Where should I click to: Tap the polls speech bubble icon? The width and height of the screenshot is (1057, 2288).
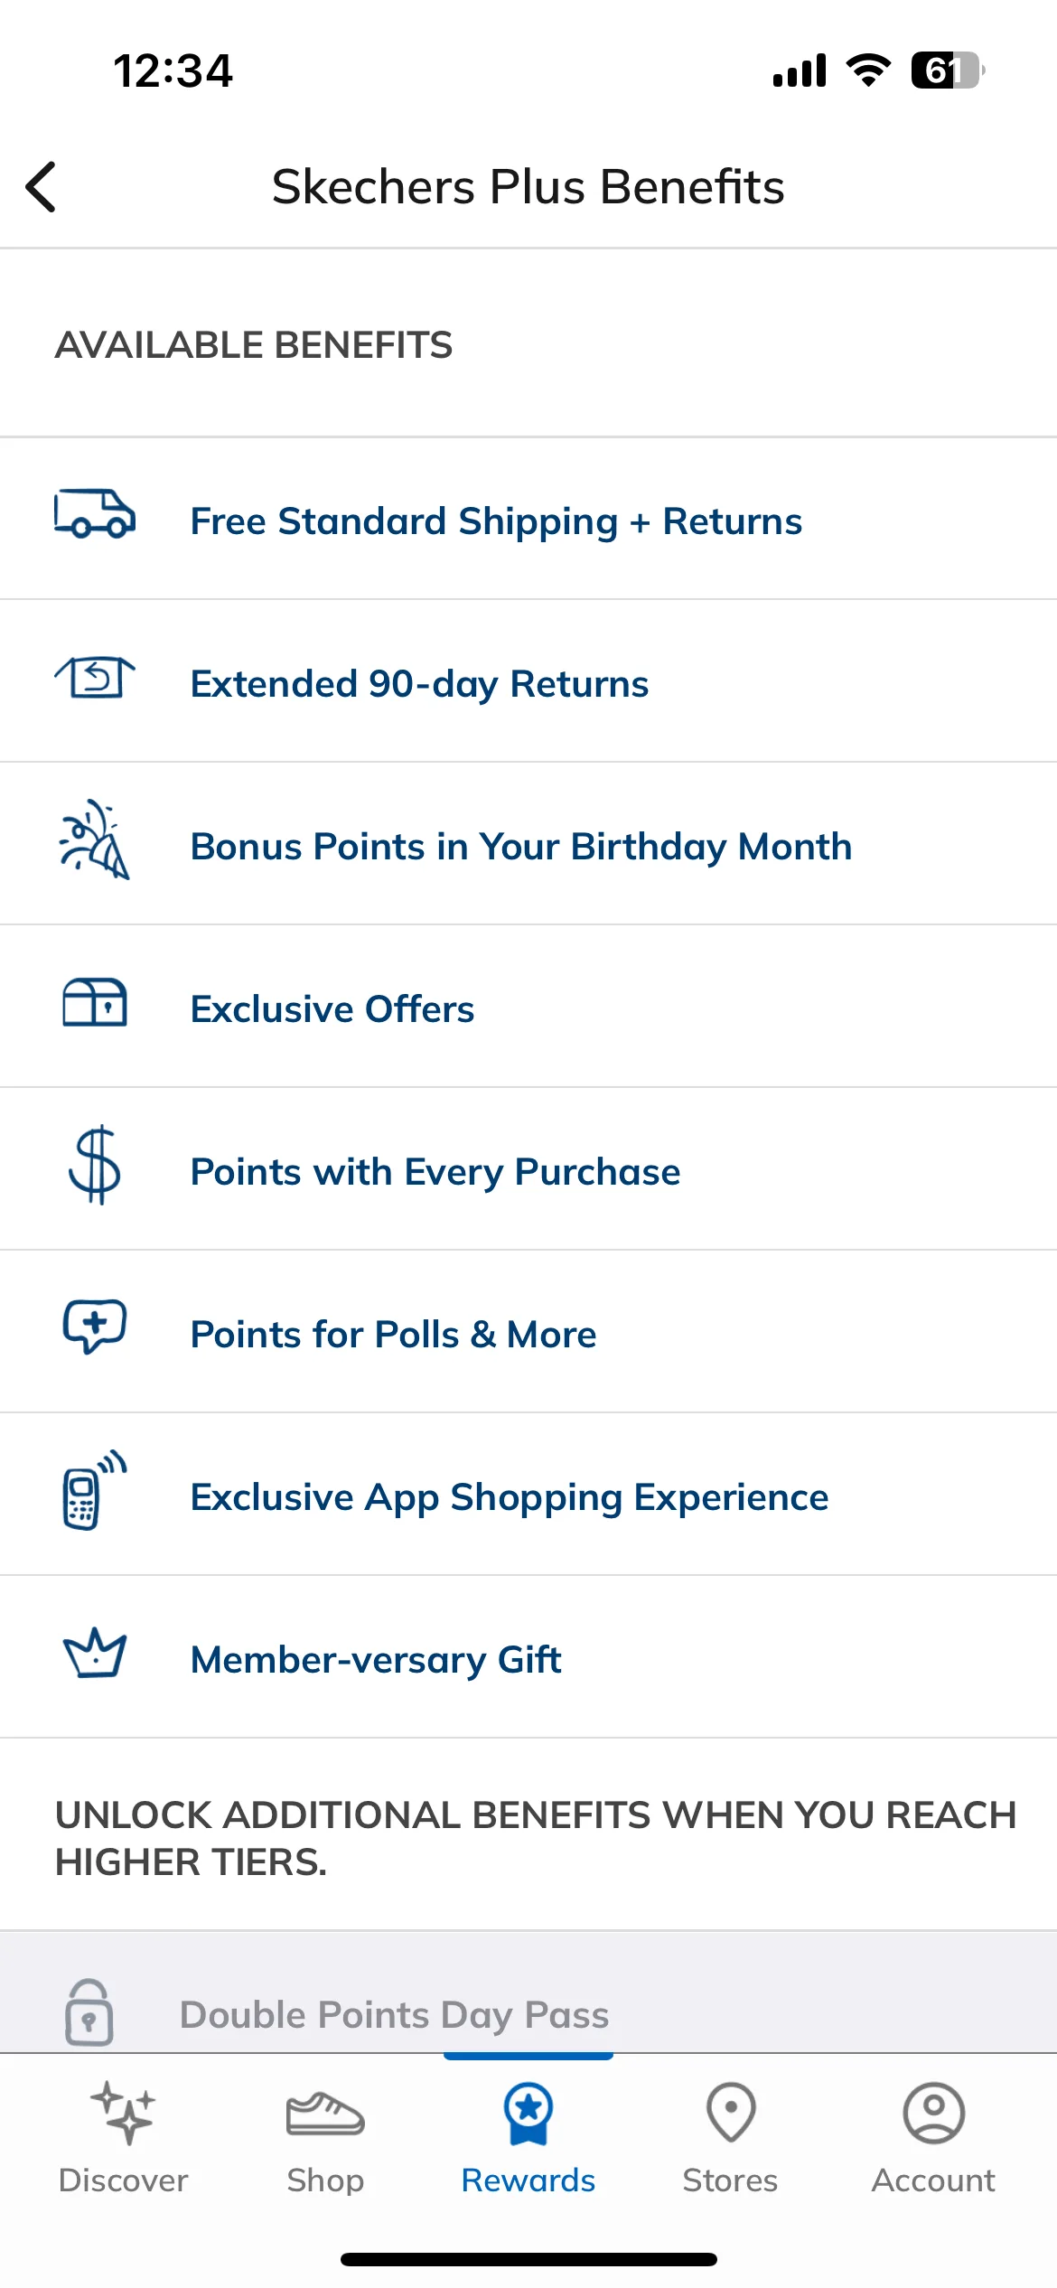[x=95, y=1327]
